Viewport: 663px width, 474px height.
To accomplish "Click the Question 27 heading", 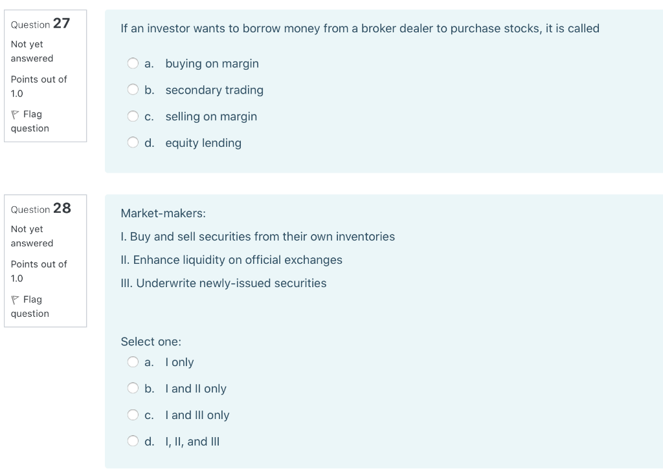I will click(x=41, y=24).
